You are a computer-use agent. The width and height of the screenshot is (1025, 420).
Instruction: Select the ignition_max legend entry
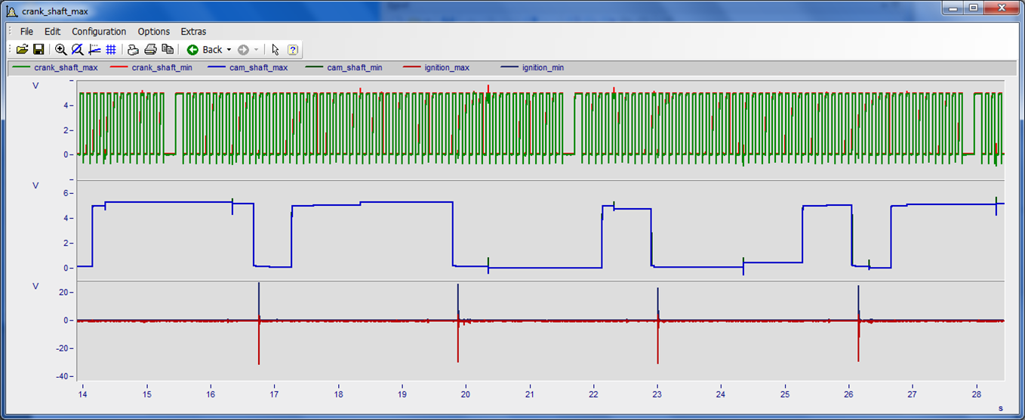(x=447, y=68)
